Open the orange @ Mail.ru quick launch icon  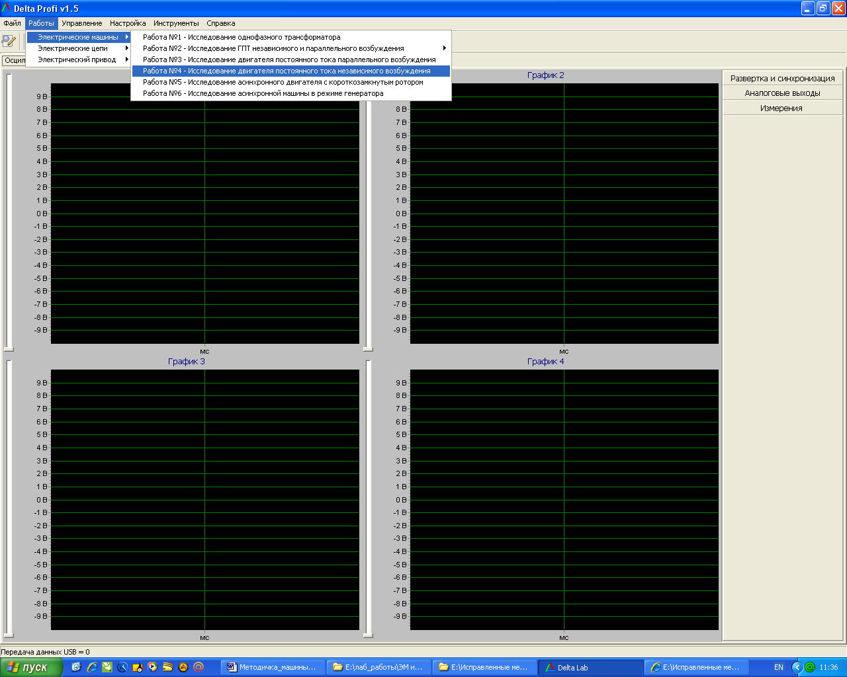tap(198, 667)
